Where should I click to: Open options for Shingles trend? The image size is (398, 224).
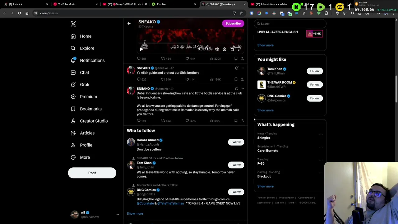[321, 134]
